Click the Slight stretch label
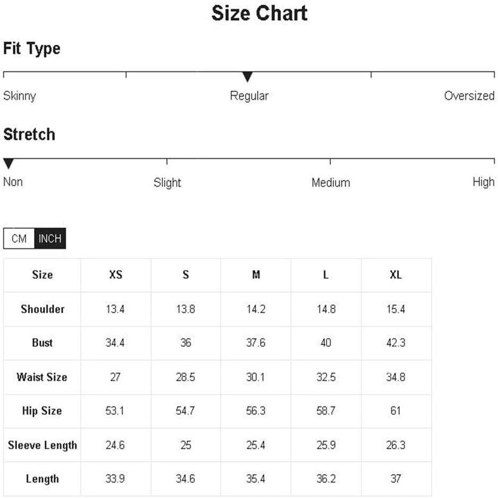 tap(167, 183)
